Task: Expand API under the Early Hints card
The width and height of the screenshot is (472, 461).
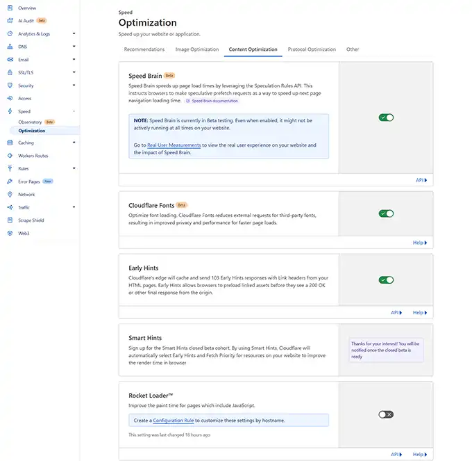Action: click(396, 313)
